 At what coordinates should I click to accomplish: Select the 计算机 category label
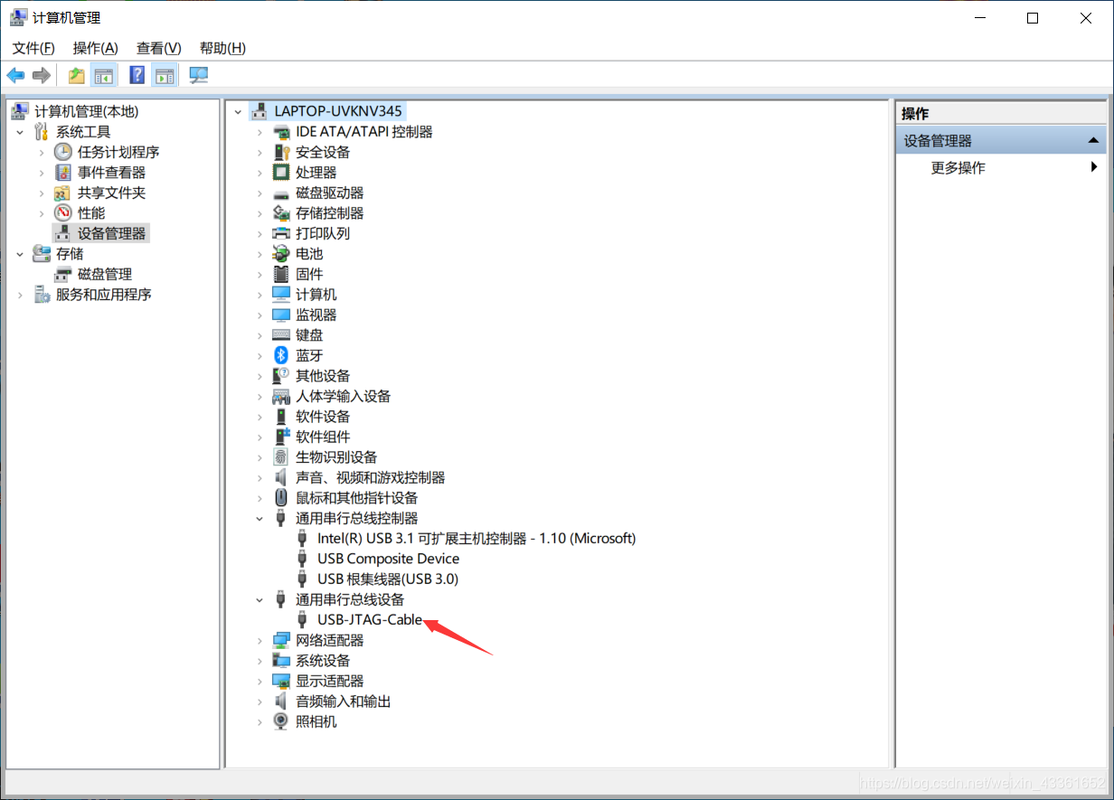(316, 295)
